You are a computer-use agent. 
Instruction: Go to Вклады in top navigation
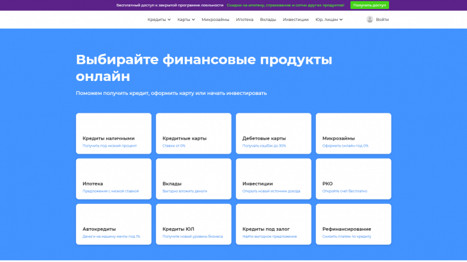point(268,20)
